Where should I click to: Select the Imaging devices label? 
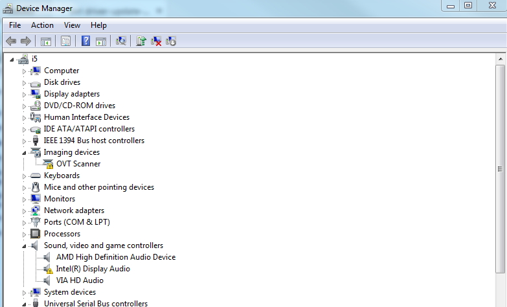tap(71, 152)
